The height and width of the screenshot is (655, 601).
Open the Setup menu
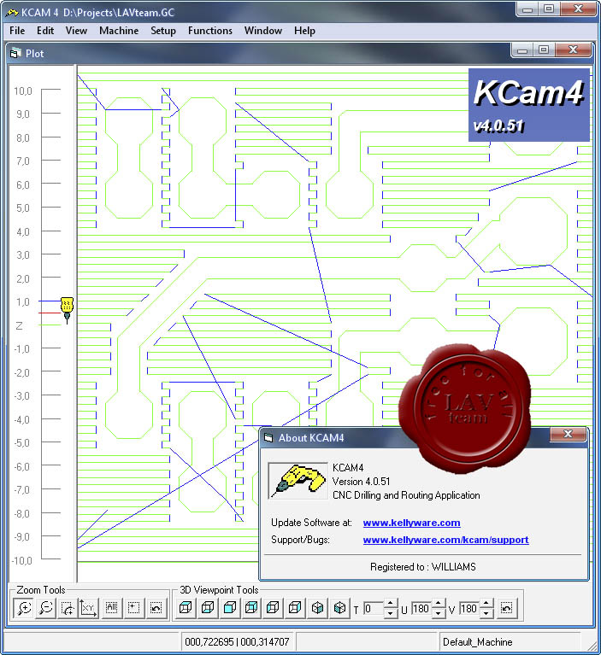[163, 31]
